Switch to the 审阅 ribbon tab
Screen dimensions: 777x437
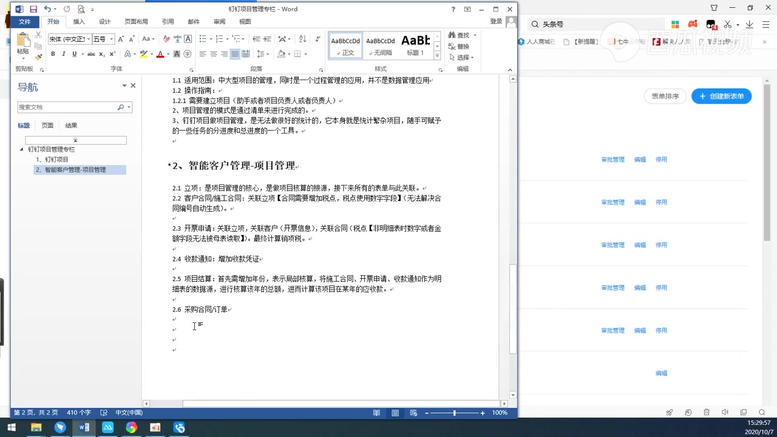point(219,21)
